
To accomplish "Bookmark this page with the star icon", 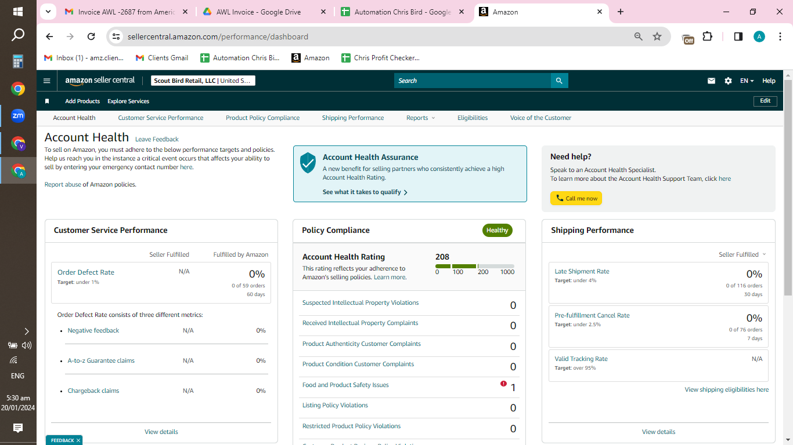I will (x=657, y=37).
